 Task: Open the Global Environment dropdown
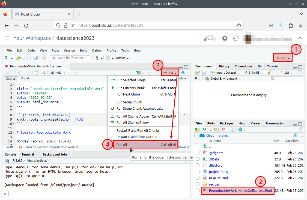point(223,79)
